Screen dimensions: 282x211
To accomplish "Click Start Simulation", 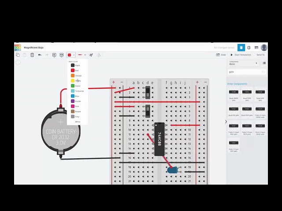I will coord(241,55).
